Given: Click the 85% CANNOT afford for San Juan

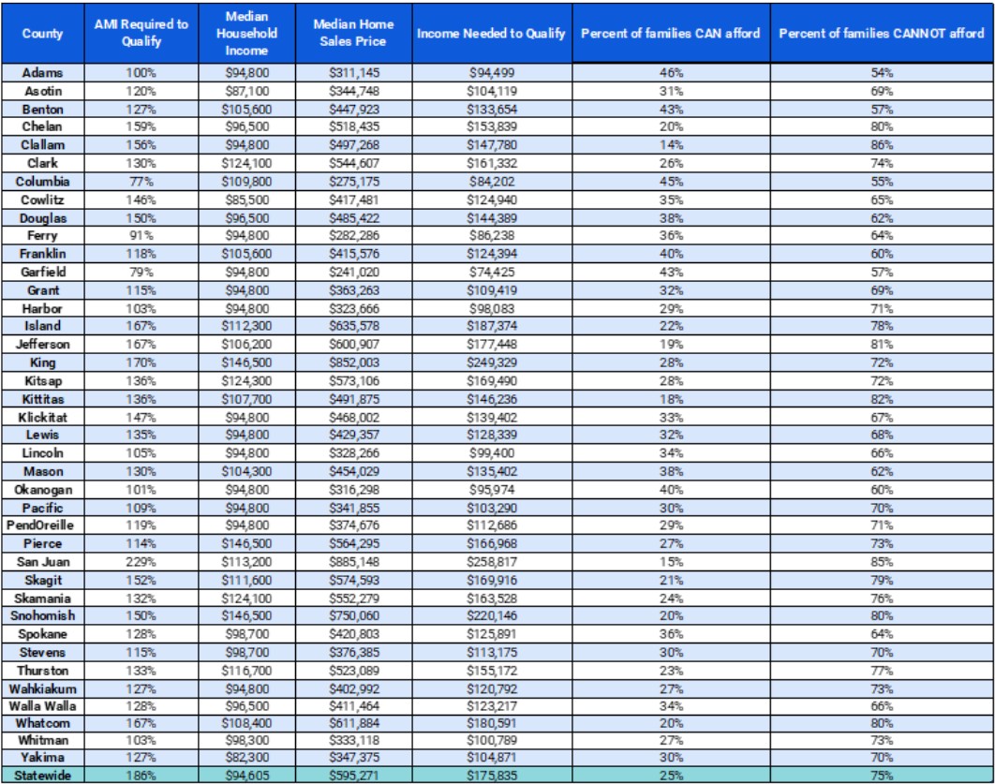Looking at the screenshot, I should point(882,562).
